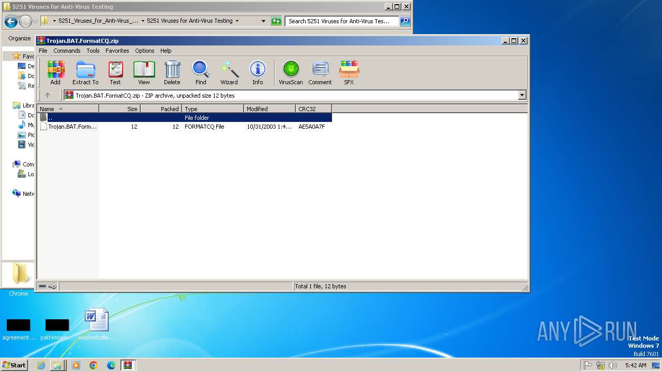The width and height of the screenshot is (662, 372).
Task: Select Network in Explorer navigation pane
Action: tap(23, 194)
